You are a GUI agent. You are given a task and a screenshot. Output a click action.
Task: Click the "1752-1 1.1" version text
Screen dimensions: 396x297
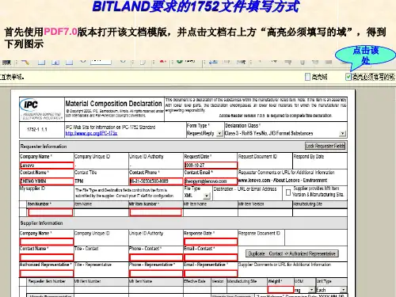click(x=37, y=129)
